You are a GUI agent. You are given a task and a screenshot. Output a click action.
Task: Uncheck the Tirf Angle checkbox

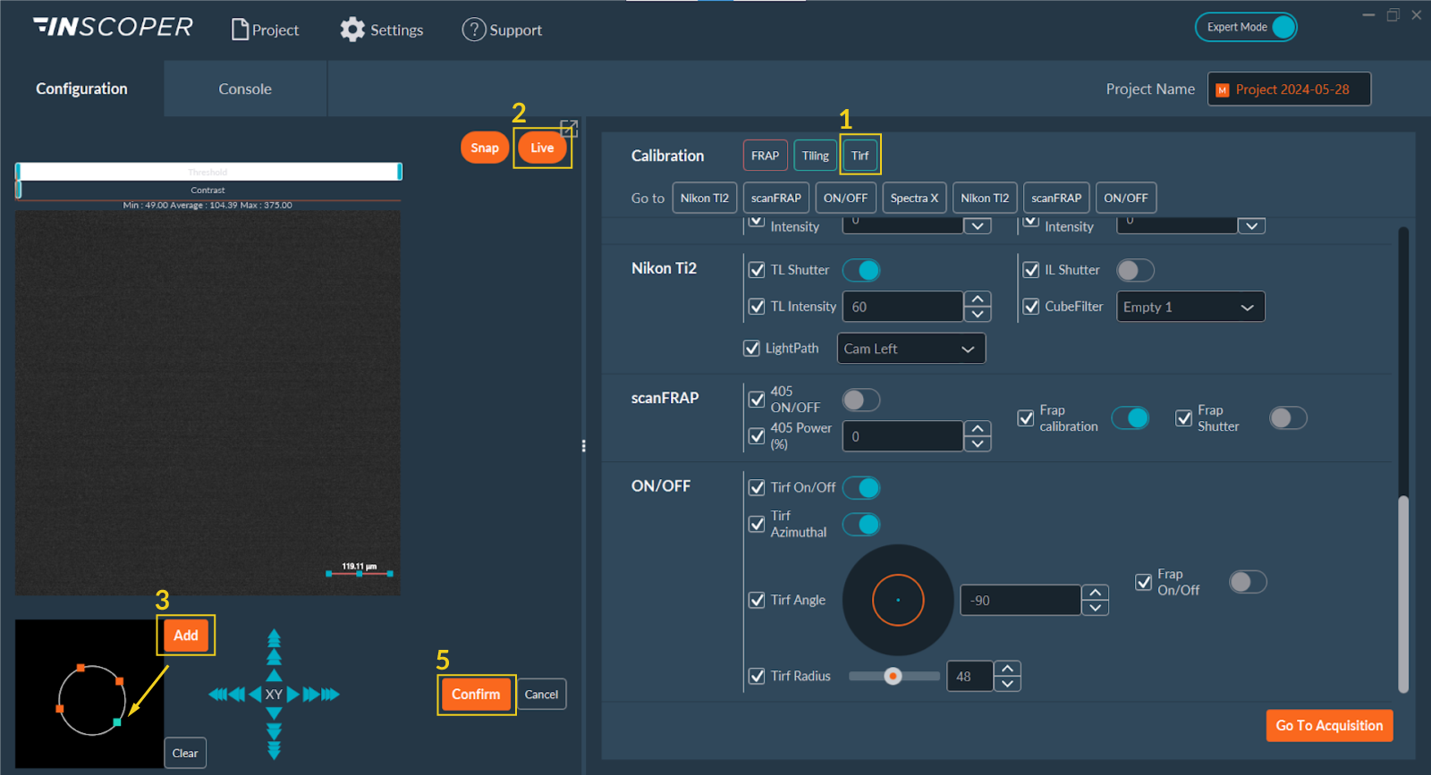point(757,600)
